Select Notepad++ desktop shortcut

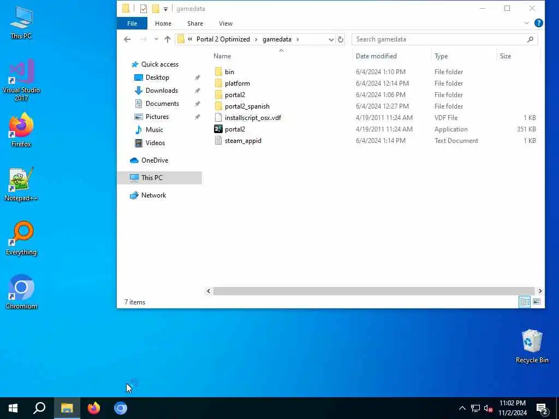tap(21, 184)
